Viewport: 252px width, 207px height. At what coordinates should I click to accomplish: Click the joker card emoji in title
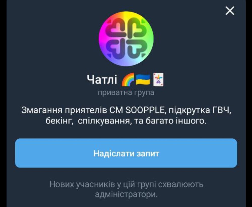[x=158, y=79]
